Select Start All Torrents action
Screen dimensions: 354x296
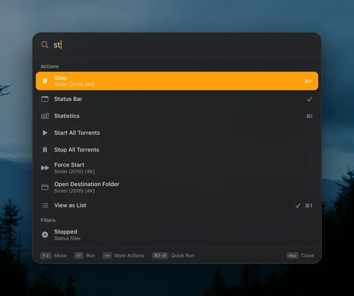tap(177, 133)
